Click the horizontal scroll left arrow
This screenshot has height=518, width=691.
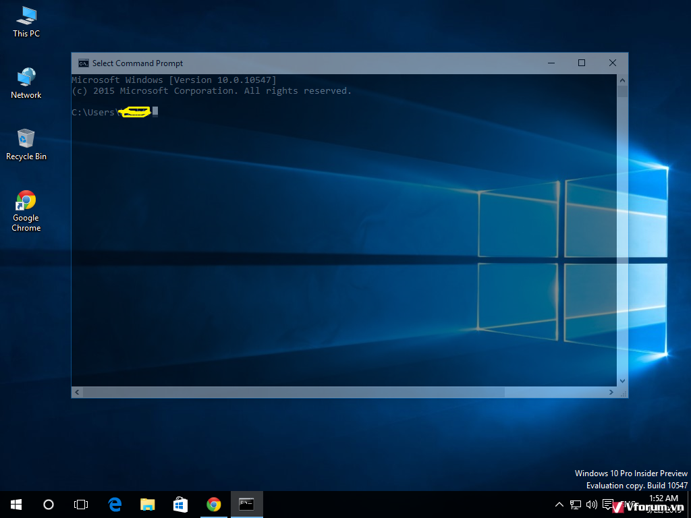click(x=77, y=392)
